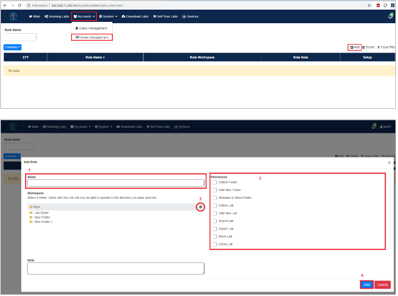Bookmark the page using the star icon
398x296 pixels.
369,5
